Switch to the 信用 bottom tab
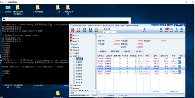Screen dimensions: 195x98 tap(72, 93)
